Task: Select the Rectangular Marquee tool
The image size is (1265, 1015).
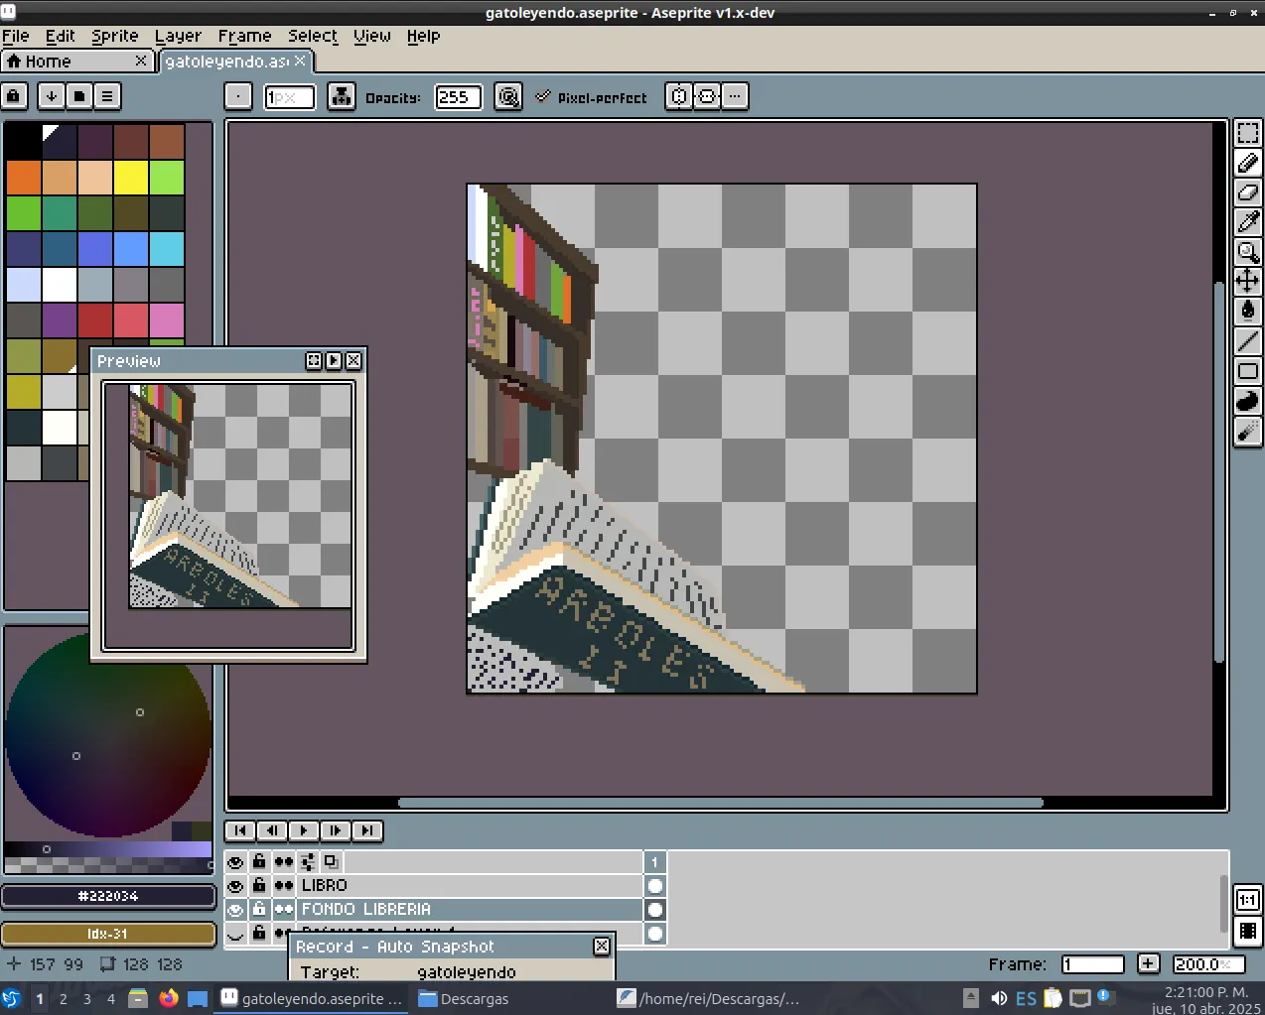Action: (1248, 133)
